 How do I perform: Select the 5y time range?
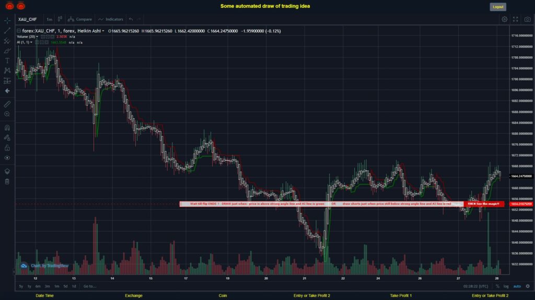[x=21, y=286]
